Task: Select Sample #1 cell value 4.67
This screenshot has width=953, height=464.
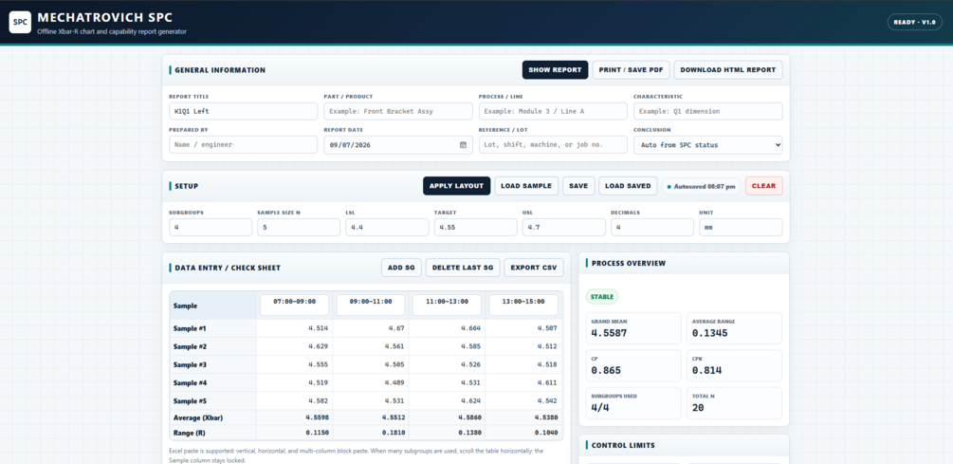Action: (371, 328)
